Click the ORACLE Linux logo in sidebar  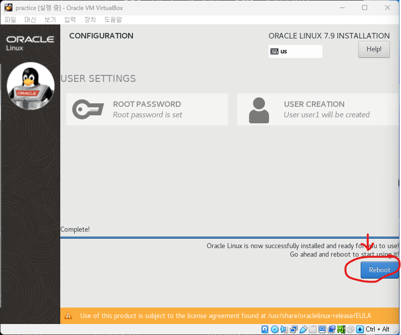click(x=30, y=43)
